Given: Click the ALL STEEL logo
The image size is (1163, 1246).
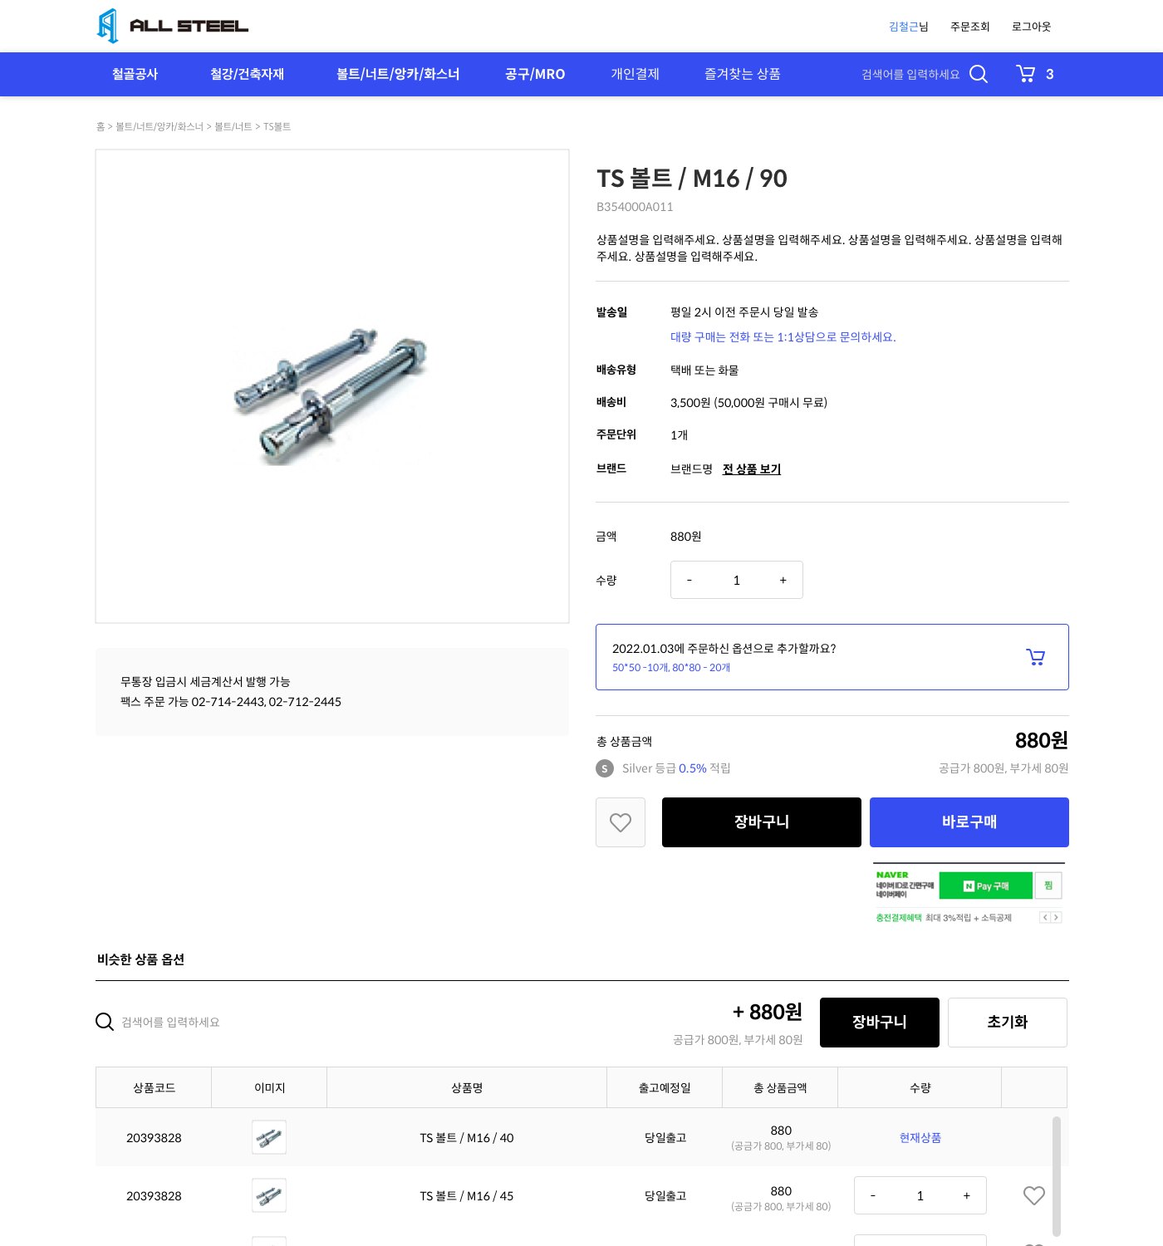Looking at the screenshot, I should 173,26.
